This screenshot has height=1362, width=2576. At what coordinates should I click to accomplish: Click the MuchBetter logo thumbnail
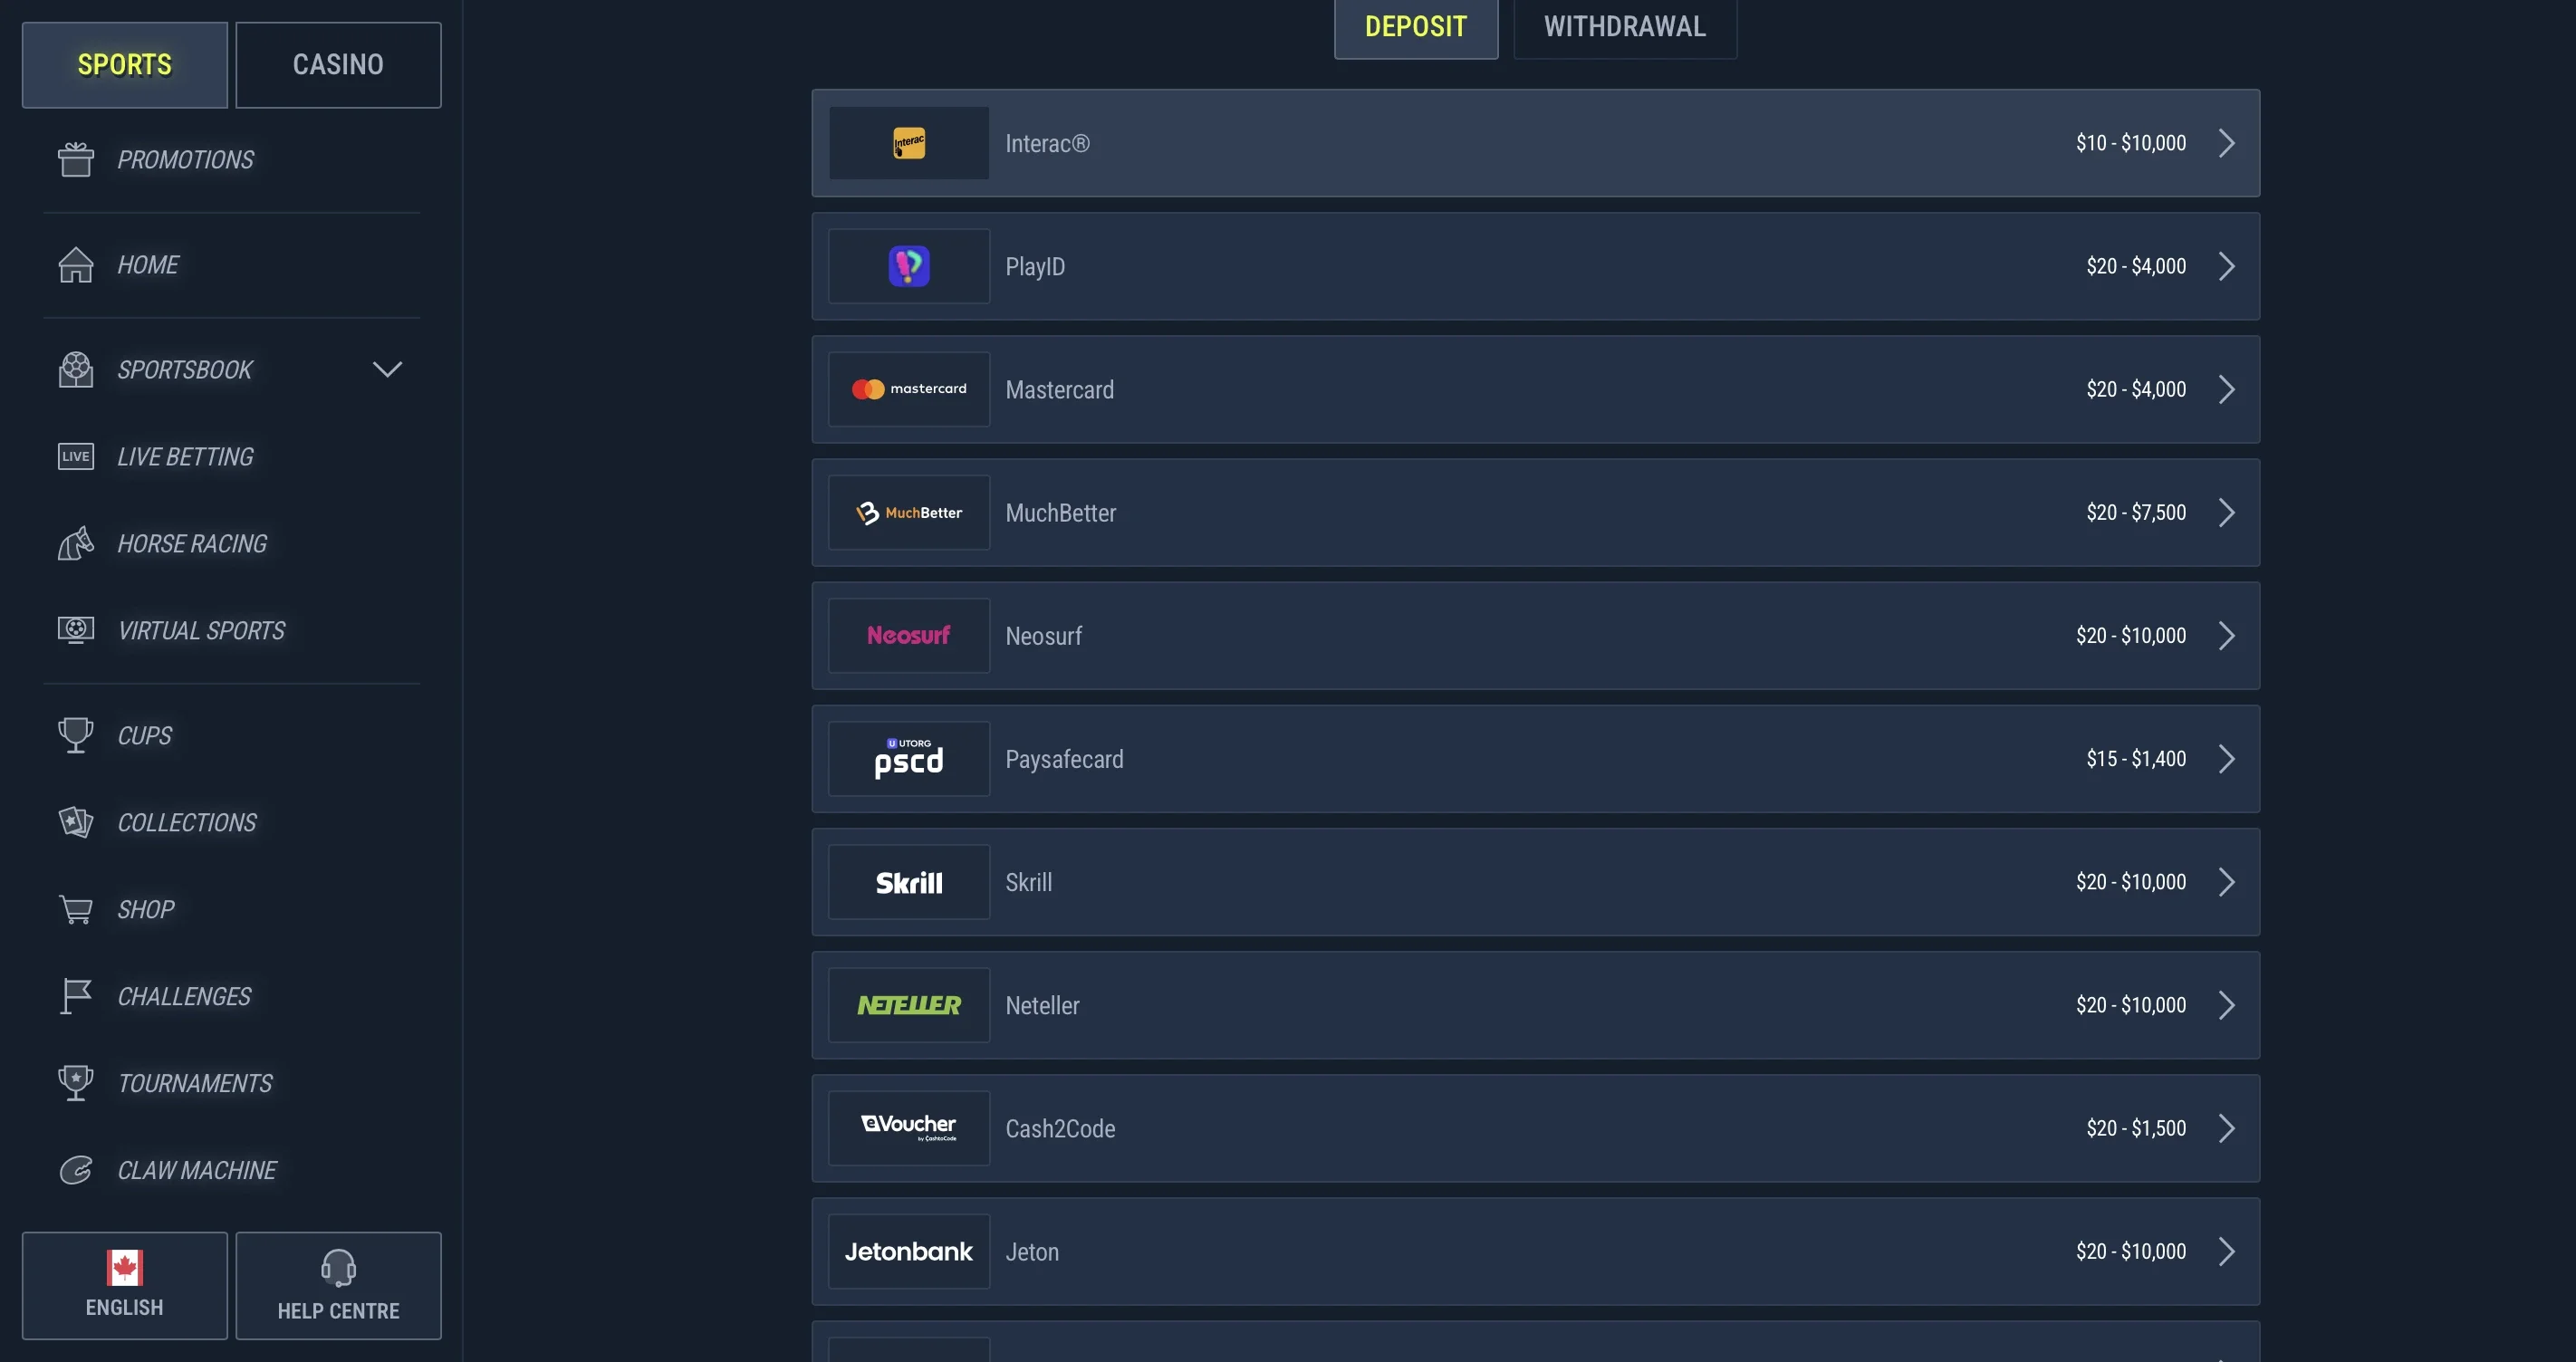(x=909, y=513)
